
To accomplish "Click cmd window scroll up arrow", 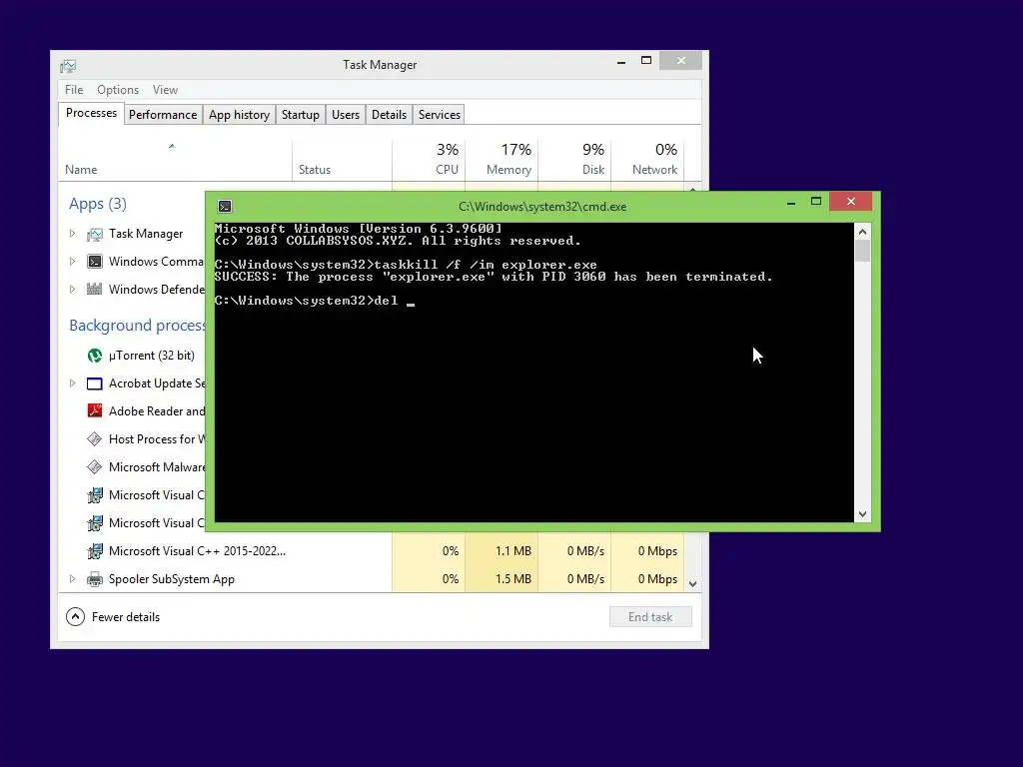I will (x=862, y=232).
